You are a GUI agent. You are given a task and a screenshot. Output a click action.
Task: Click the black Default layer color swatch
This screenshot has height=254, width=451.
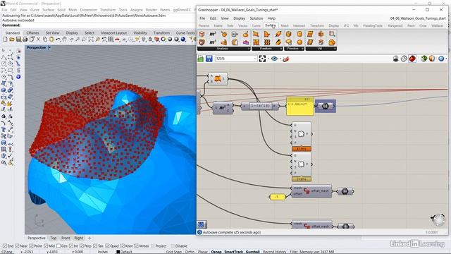(118, 252)
